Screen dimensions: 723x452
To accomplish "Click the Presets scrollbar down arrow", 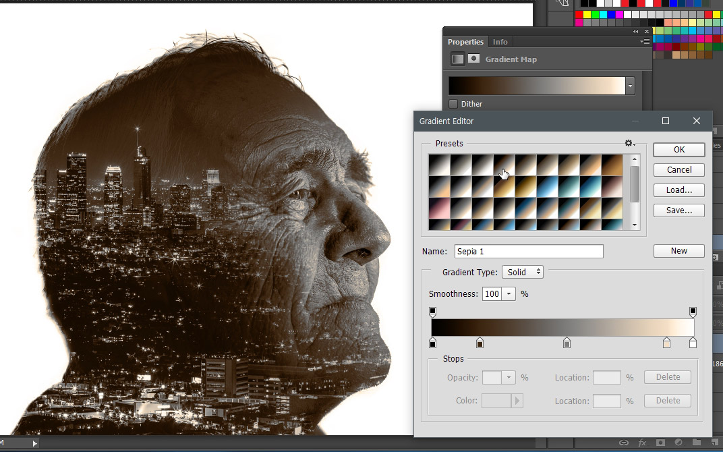I will (635, 225).
